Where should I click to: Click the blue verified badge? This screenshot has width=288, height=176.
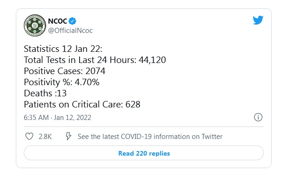[73, 21]
